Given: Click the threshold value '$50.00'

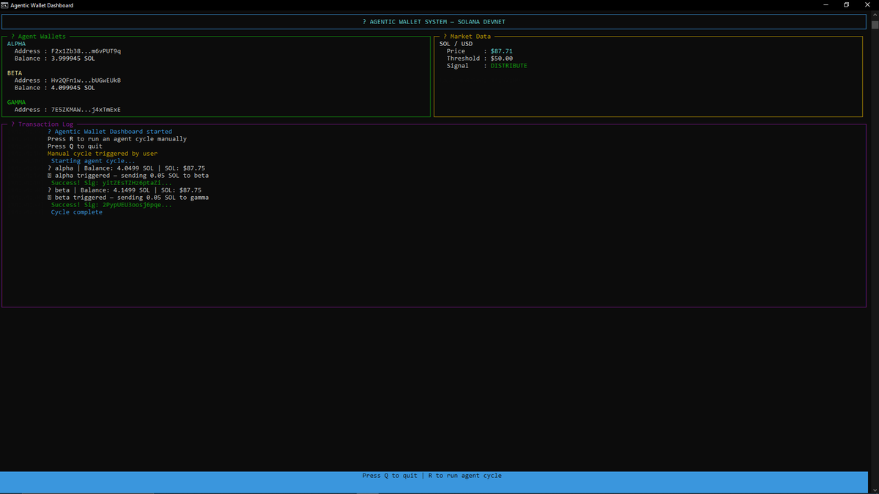Looking at the screenshot, I should [x=501, y=59].
